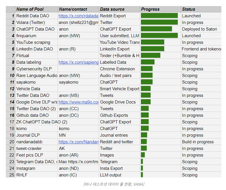Select the Status column header
The width and height of the screenshot is (226, 190).
pos(189,9)
